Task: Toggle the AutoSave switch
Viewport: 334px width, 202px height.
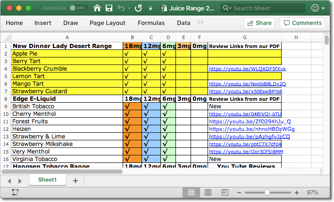Action: click(x=78, y=8)
